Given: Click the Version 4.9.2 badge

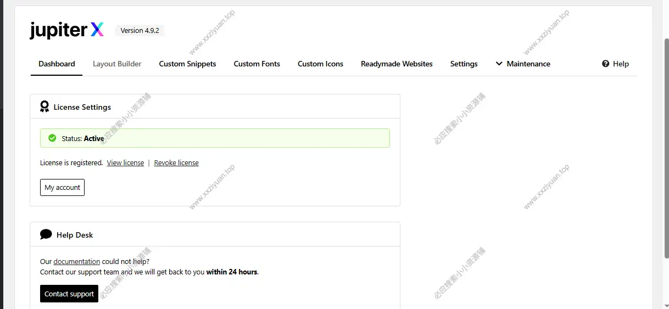Looking at the screenshot, I should pos(140,31).
